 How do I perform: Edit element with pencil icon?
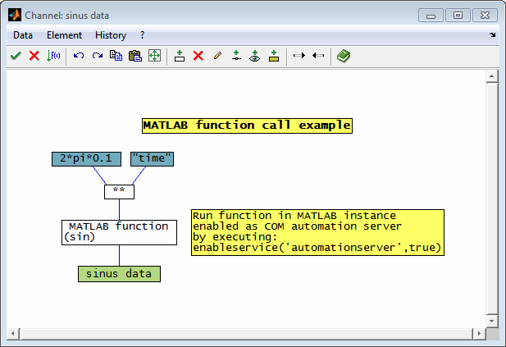pos(217,56)
